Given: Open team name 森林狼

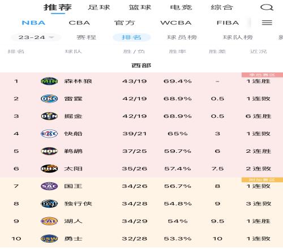Looking at the screenshot, I should pos(78,81).
